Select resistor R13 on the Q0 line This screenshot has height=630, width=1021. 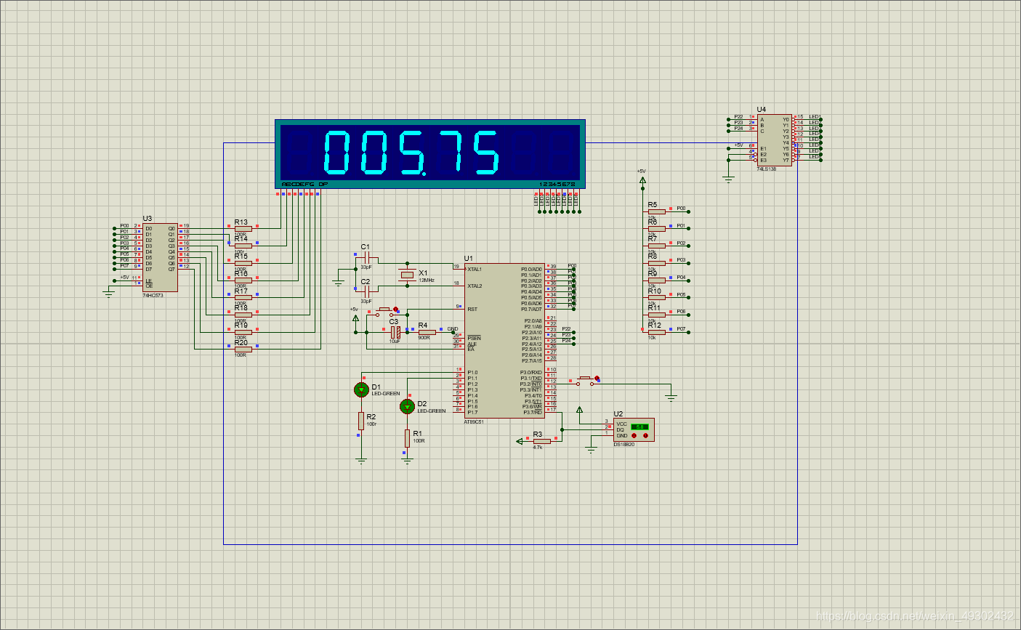coord(243,229)
